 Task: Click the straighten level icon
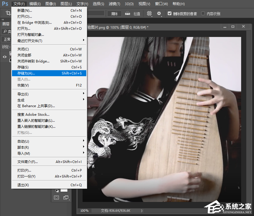coord(127,13)
